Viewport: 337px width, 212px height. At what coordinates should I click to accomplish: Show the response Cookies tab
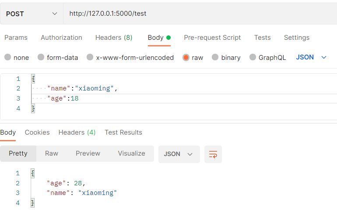(37, 132)
